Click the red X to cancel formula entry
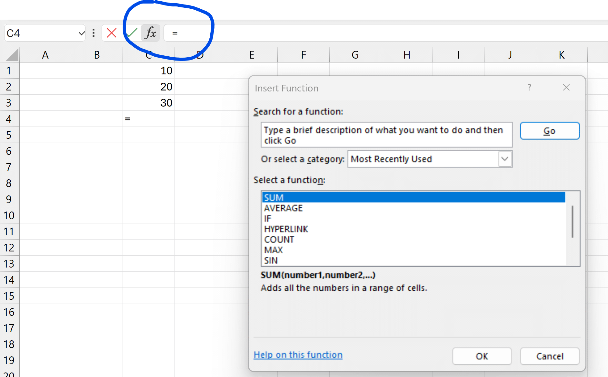 pos(111,33)
